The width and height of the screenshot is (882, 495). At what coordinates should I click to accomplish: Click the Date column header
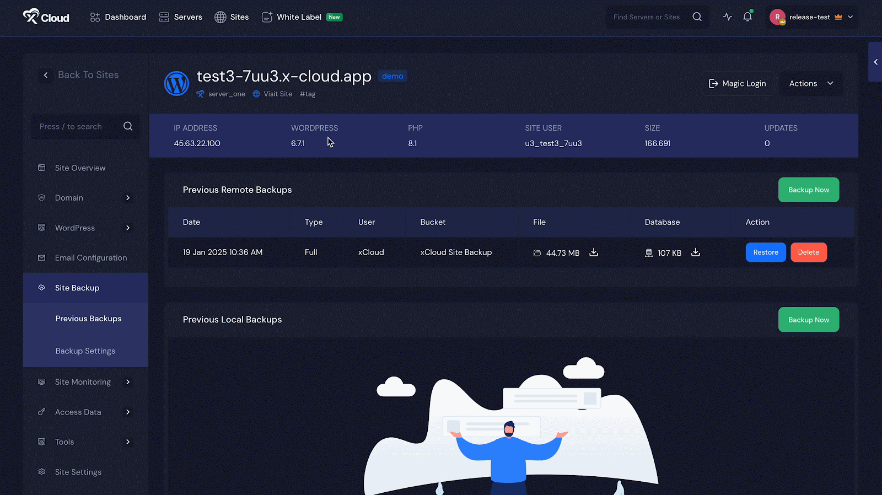pyautogui.click(x=191, y=222)
